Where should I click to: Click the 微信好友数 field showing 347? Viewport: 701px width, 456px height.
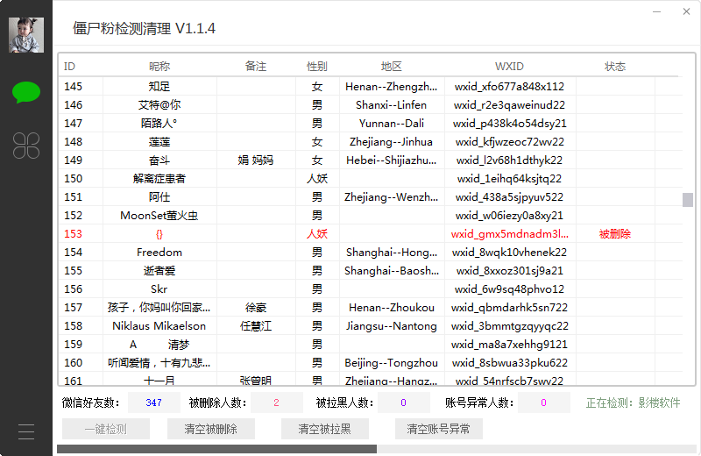coord(154,403)
